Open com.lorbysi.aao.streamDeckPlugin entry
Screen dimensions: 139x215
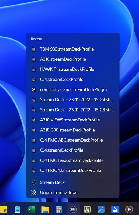click(x=73, y=90)
